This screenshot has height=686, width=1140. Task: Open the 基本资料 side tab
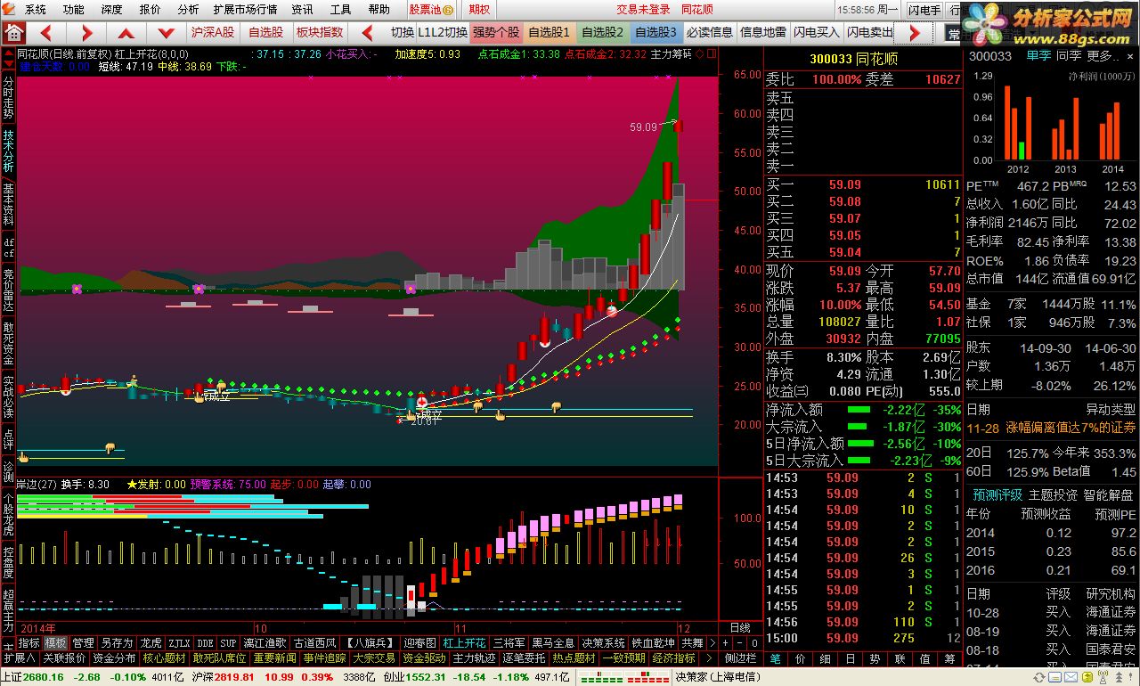(8, 204)
